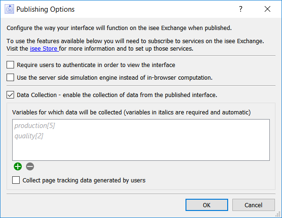Dismiss the dialog with Cancel button
Viewport: 282px width, 218px height.
[x=253, y=205]
